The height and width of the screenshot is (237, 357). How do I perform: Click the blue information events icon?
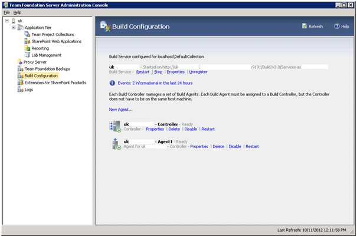pos(112,83)
